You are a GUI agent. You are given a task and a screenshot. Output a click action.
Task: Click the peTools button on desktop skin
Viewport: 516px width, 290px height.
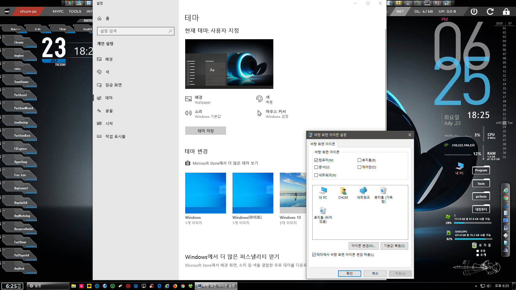pyautogui.click(x=481, y=197)
